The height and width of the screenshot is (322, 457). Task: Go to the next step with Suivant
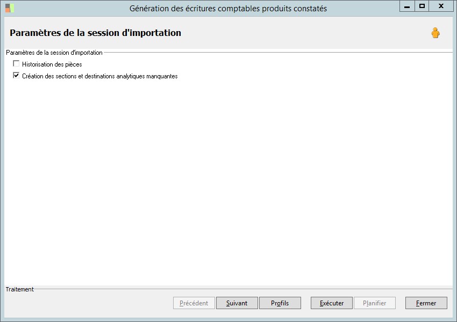point(237,303)
